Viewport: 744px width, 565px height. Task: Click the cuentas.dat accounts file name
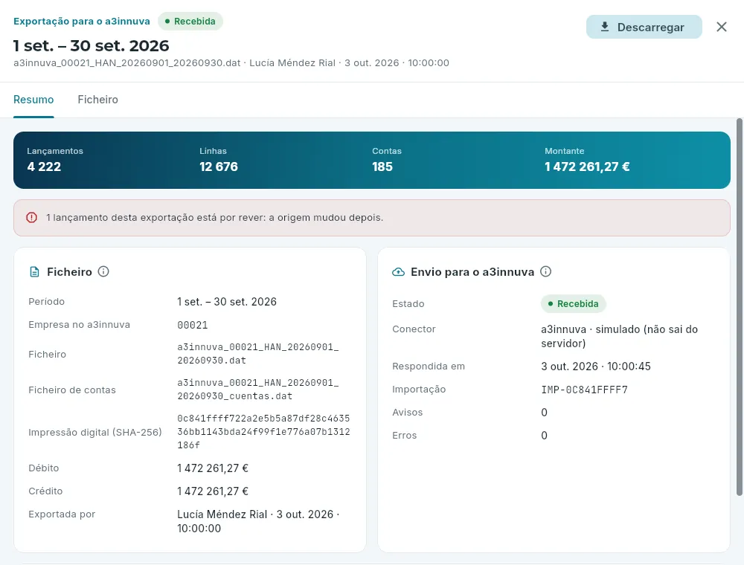coord(258,389)
